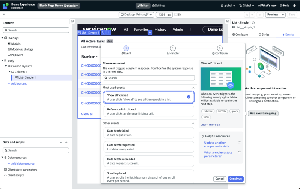The width and height of the screenshot is (300, 189).
Task: Open the vertical dots menu in ServiceNow header
Action: [x=190, y=30]
